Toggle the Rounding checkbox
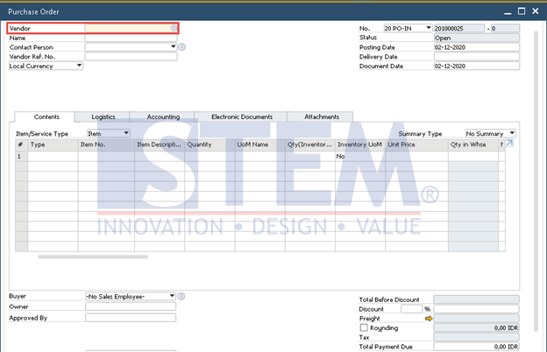The image size is (547, 352). [364, 327]
